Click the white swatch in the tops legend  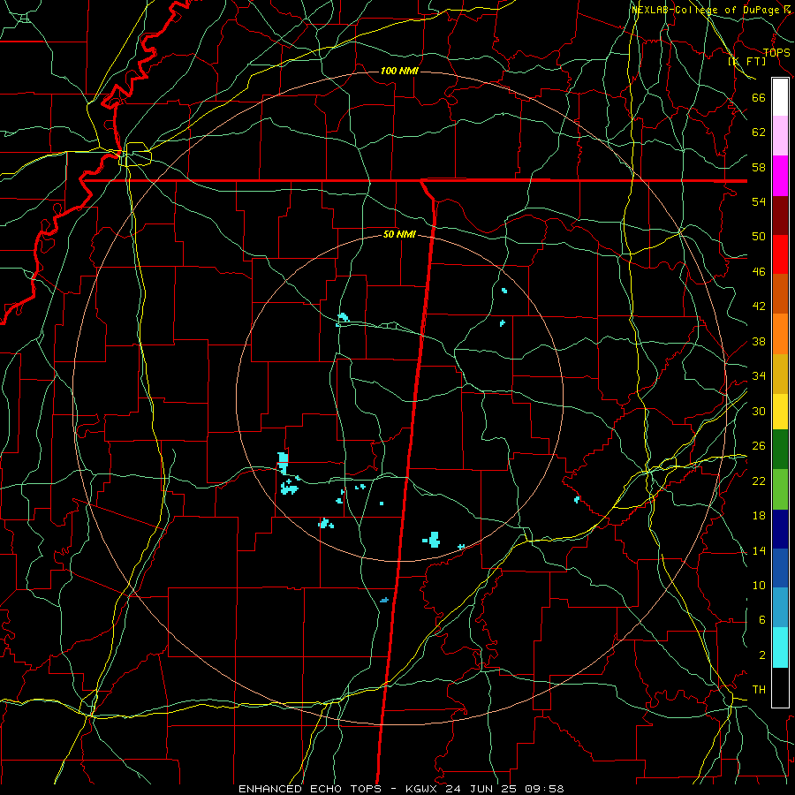pos(780,97)
